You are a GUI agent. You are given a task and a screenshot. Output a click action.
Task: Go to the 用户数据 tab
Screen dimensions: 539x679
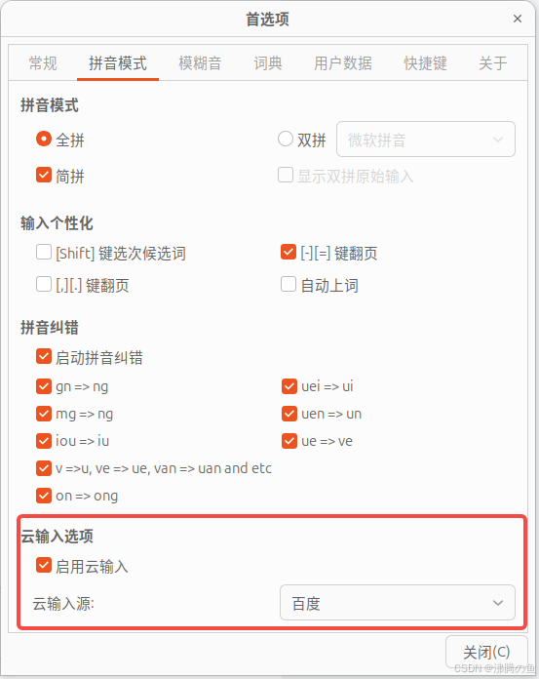(343, 63)
